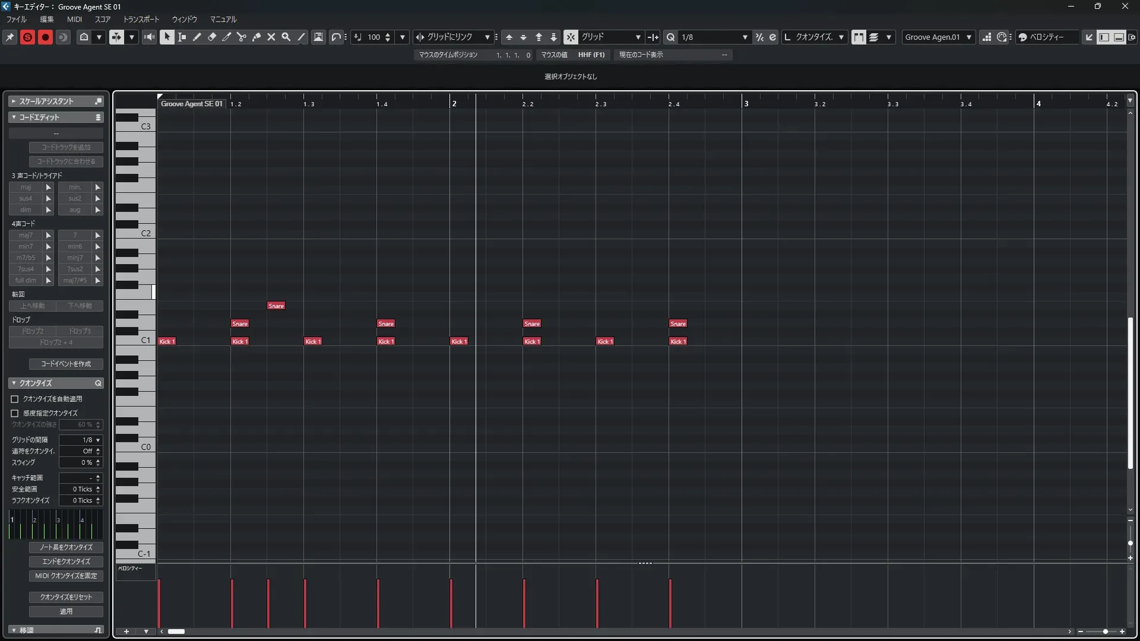Enable クオンタイズを自動適用 checkbox

(x=15, y=399)
